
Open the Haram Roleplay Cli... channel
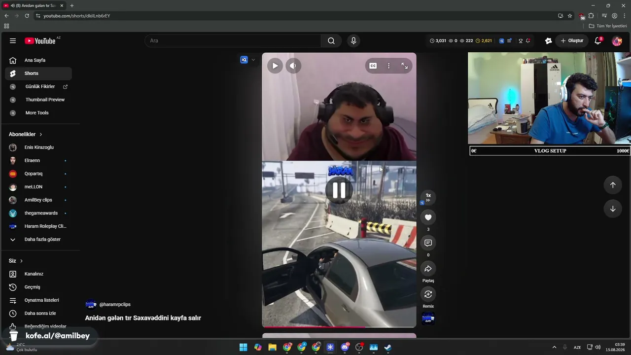coord(38,226)
